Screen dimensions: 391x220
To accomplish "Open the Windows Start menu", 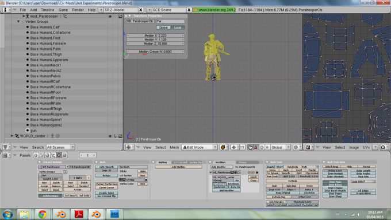I will point(7,214).
